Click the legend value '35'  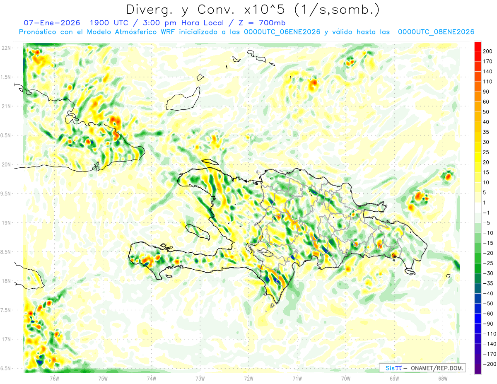[486, 132]
